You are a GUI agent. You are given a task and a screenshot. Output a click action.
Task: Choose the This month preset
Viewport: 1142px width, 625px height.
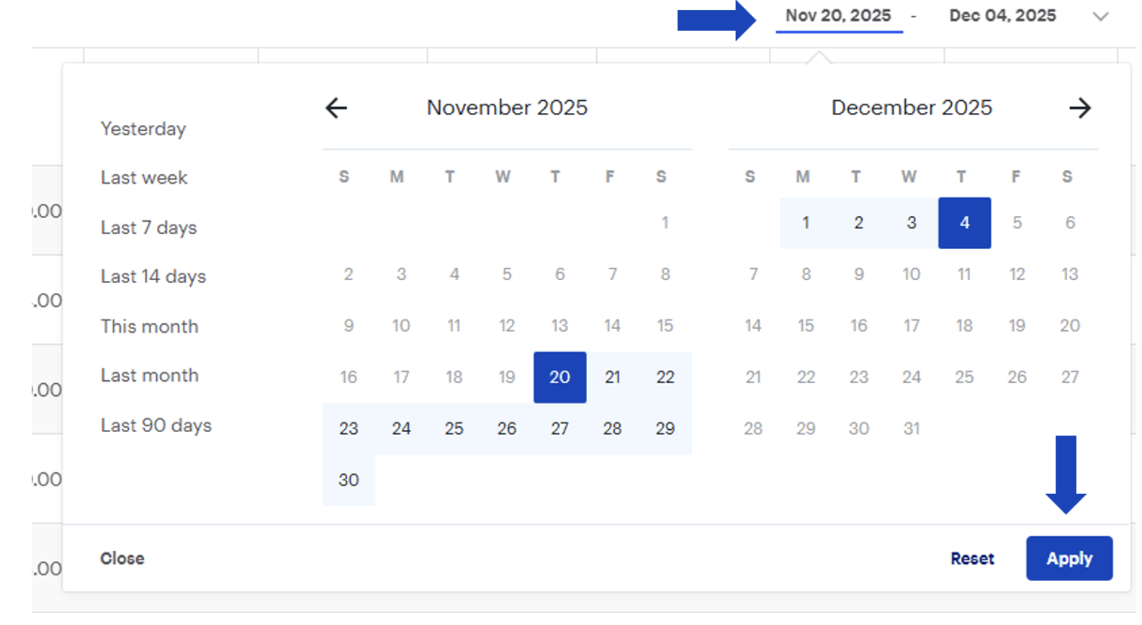coord(149,326)
